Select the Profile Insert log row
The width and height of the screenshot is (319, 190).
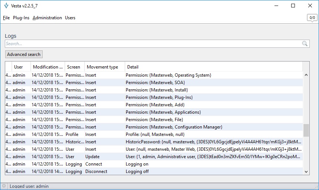(x=148, y=134)
